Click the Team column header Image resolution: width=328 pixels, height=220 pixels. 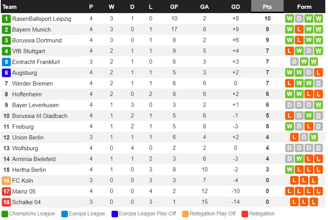click(x=9, y=7)
